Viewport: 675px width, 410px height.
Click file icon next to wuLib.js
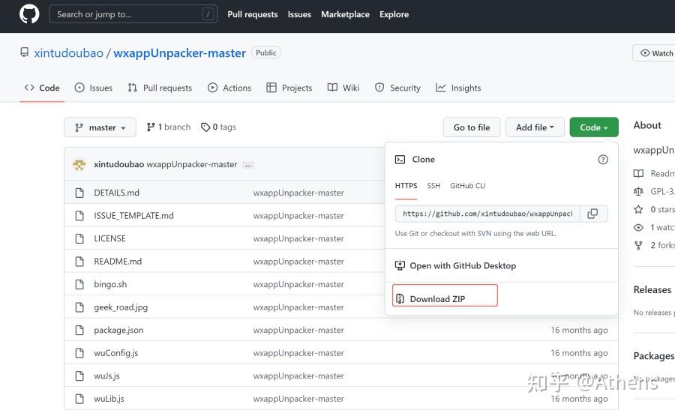[x=79, y=399]
